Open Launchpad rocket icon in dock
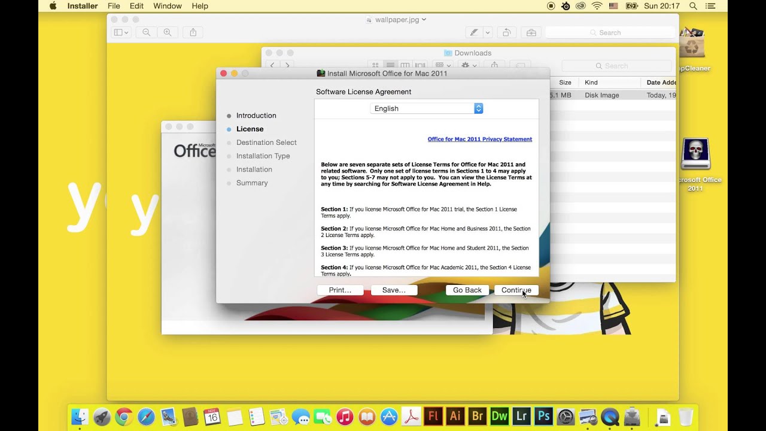 coord(102,416)
